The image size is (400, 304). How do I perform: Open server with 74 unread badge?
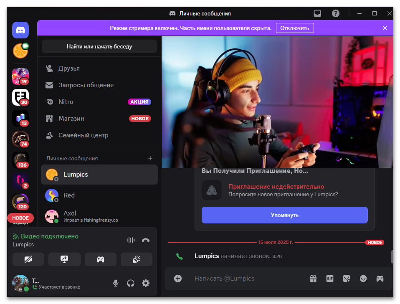pyautogui.click(x=20, y=139)
